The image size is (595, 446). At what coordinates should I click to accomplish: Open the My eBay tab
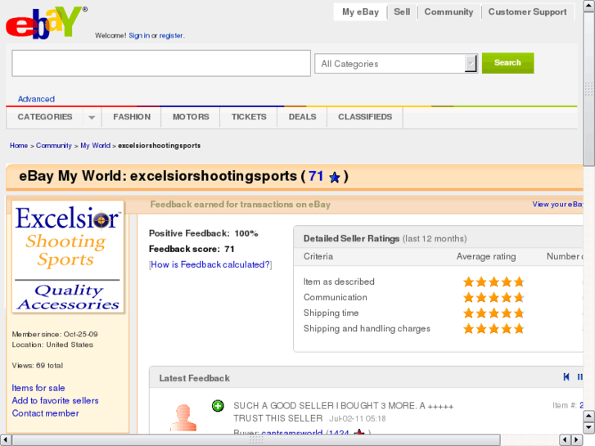click(x=360, y=11)
